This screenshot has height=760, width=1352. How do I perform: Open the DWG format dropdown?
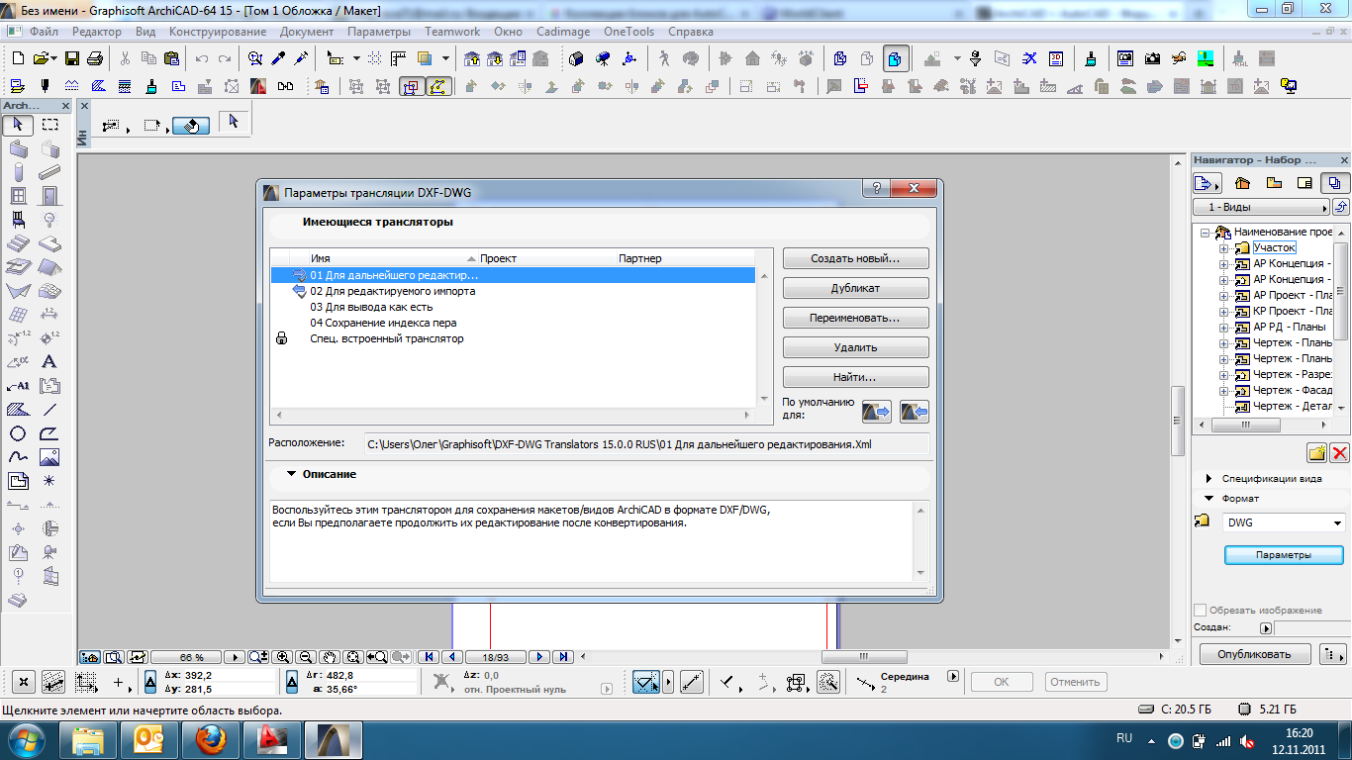click(x=1338, y=522)
